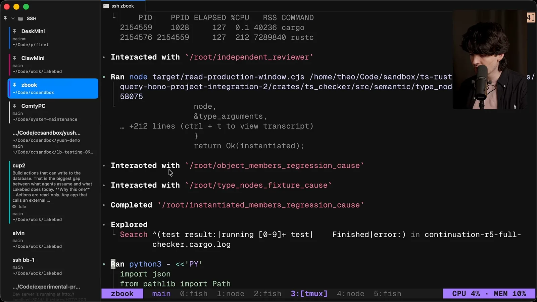Open the .../Code/experimental-pr... session

click(53, 292)
